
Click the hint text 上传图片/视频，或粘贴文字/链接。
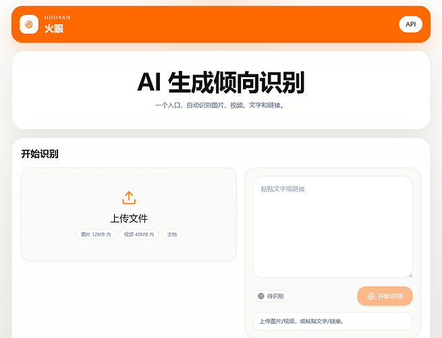click(x=302, y=321)
